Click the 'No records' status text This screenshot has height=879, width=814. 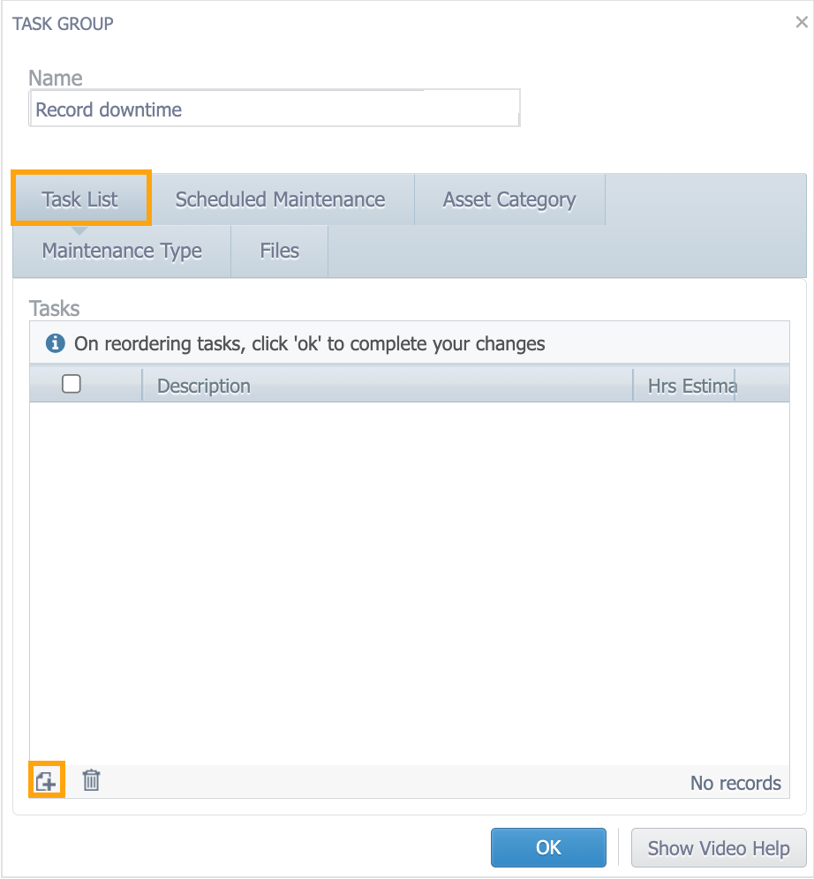735,783
